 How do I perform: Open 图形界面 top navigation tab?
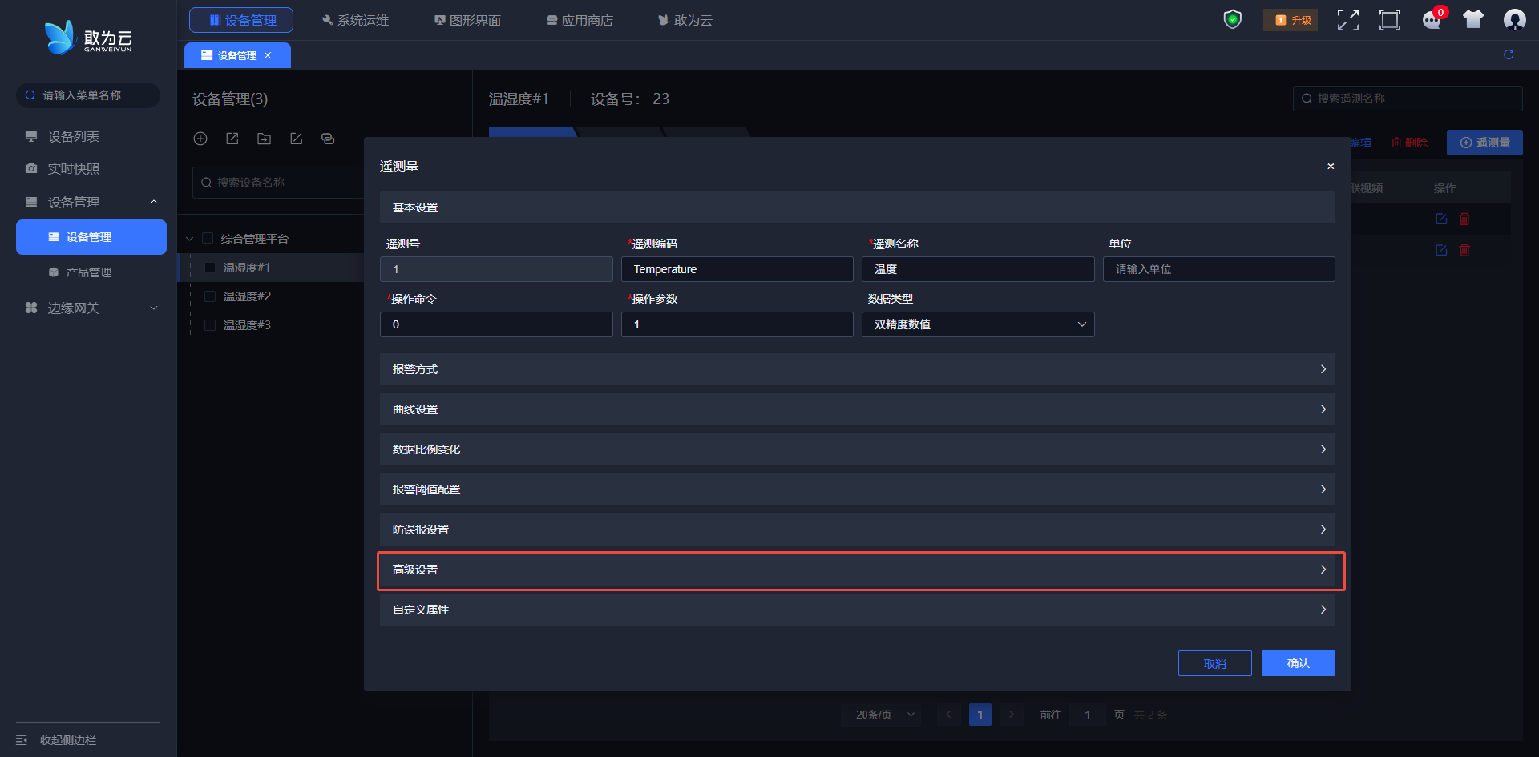[x=467, y=20]
